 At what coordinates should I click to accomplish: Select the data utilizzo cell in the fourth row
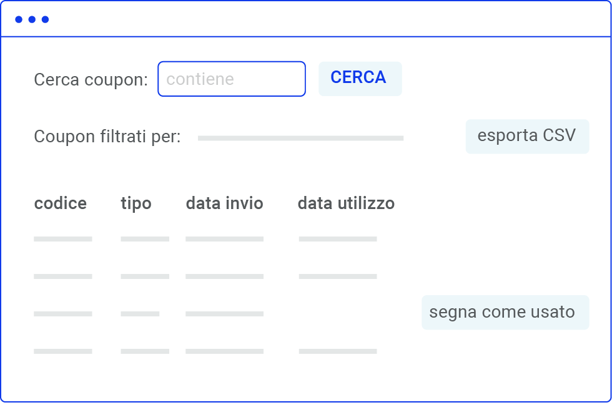click(x=338, y=351)
